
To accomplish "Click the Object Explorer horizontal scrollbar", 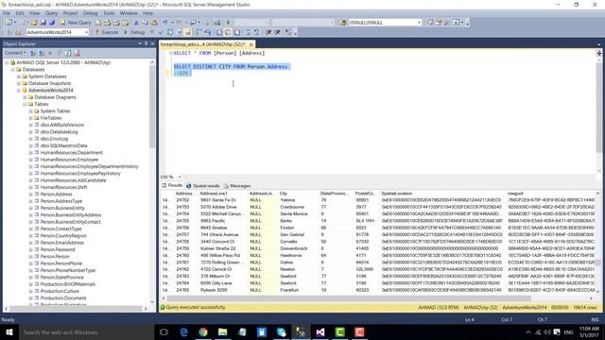I will (76, 309).
